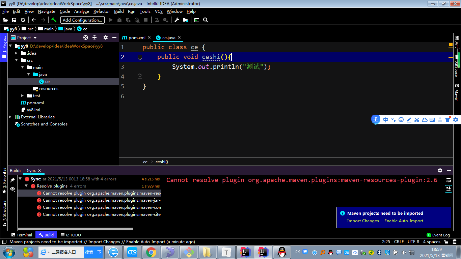Click the Enable Auto-Import link
Viewport: 461px width, 259px height.
[404, 221]
